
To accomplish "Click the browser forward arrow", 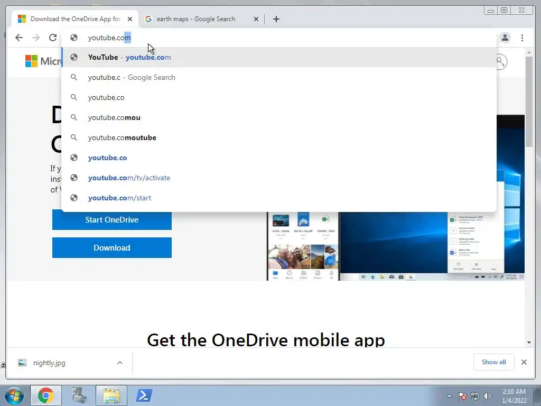I will click(36, 38).
